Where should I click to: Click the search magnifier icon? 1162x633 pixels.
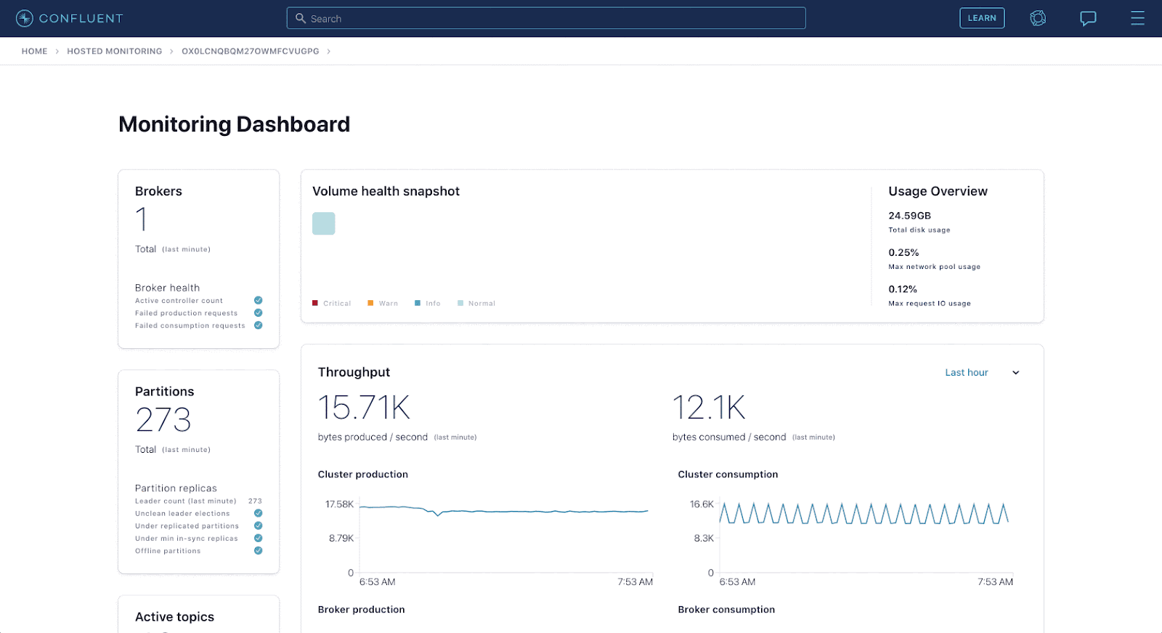click(301, 18)
